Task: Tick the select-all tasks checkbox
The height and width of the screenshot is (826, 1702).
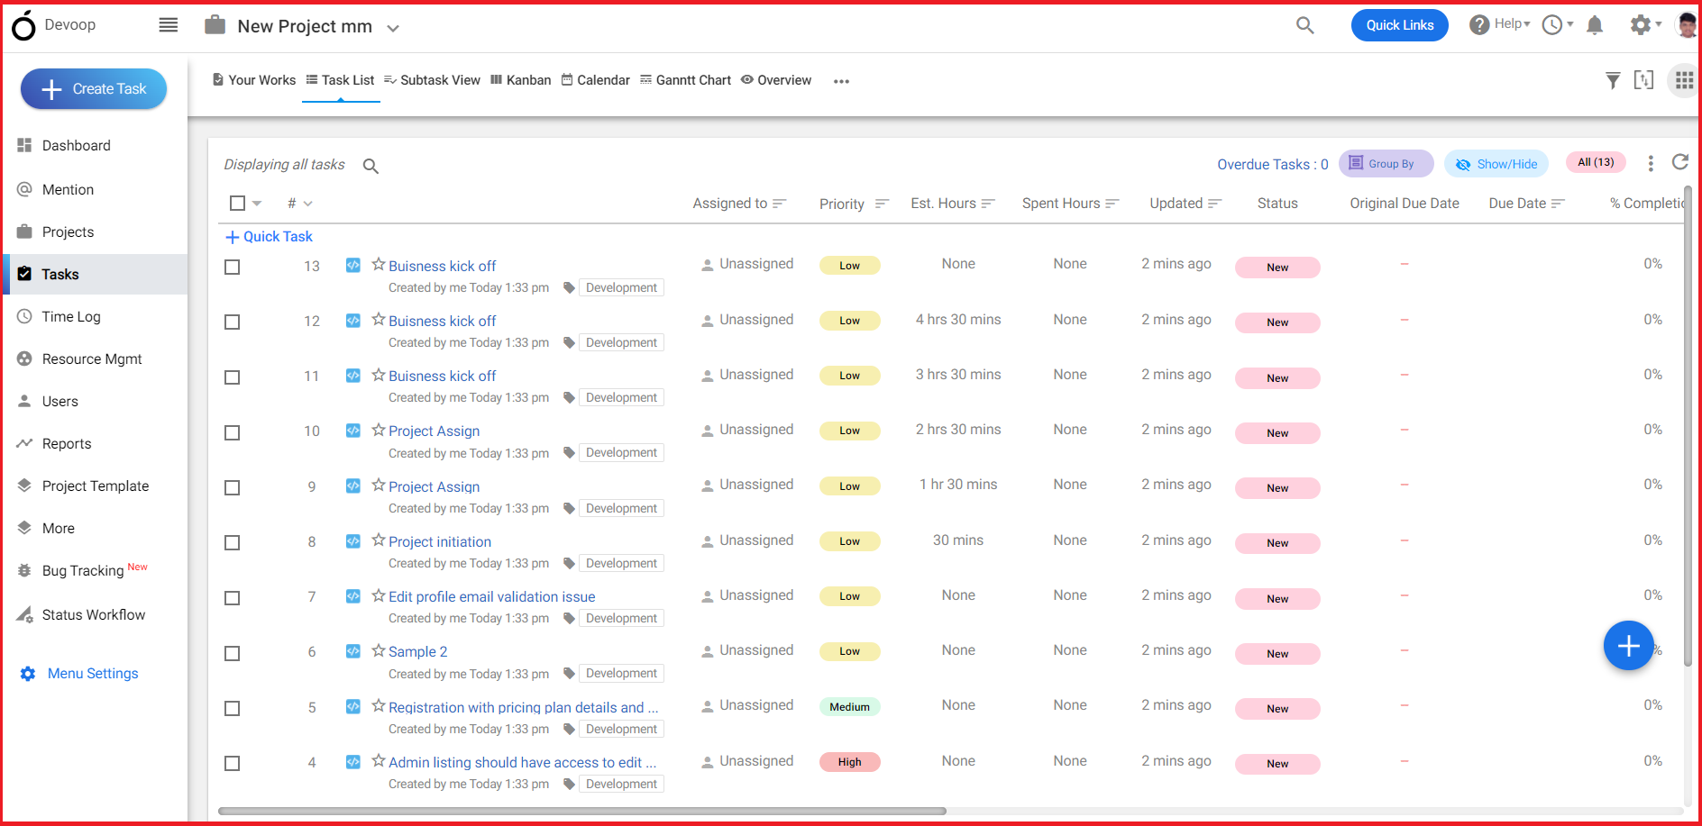Action: (237, 204)
